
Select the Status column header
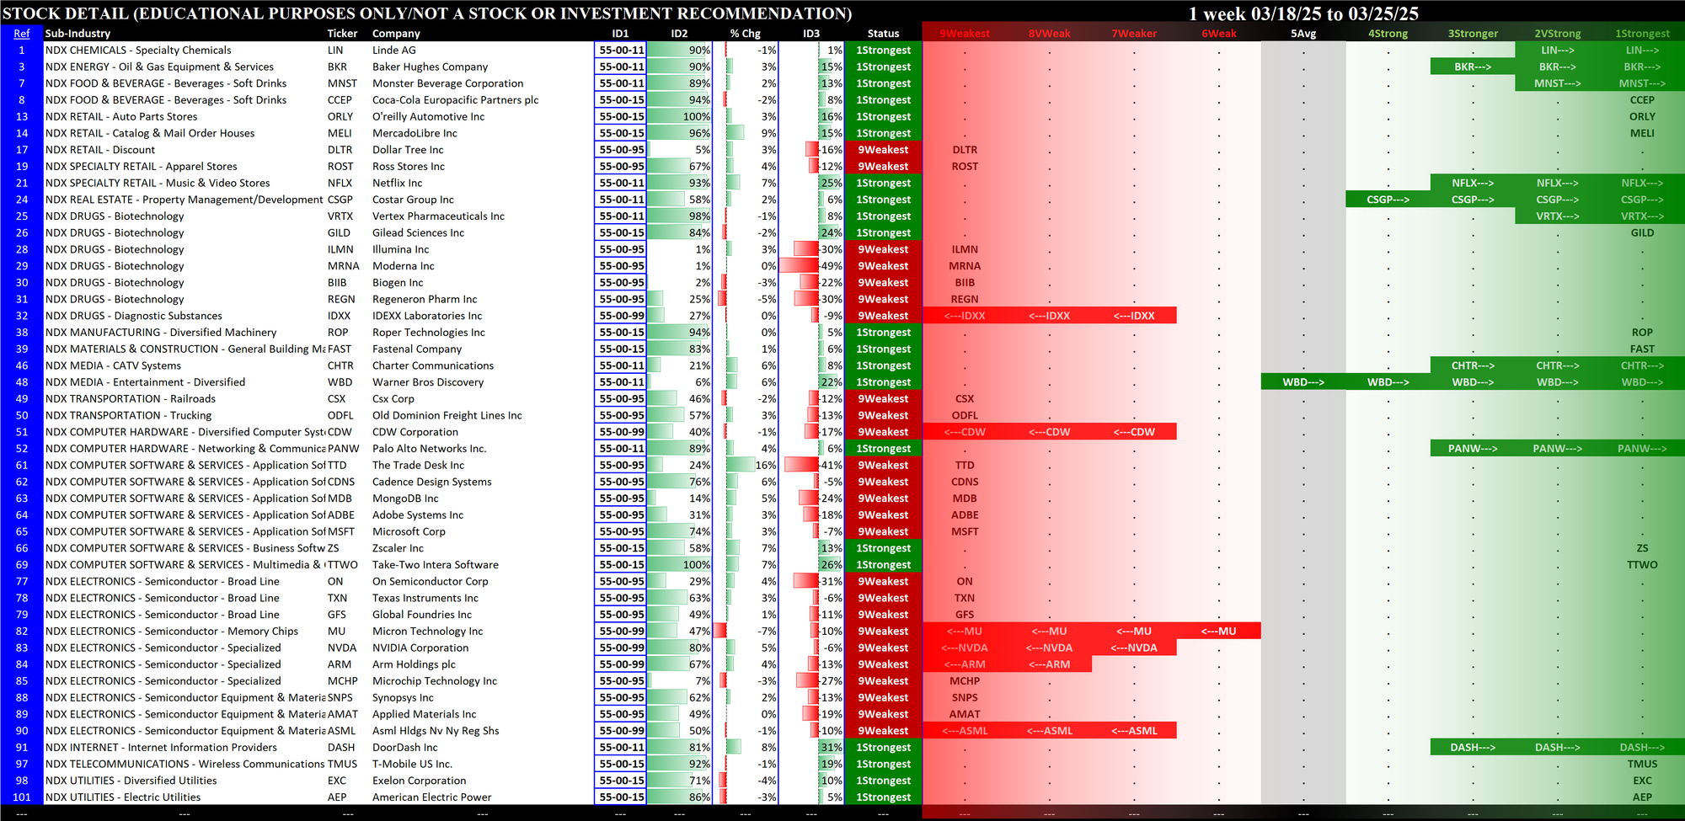click(x=883, y=34)
